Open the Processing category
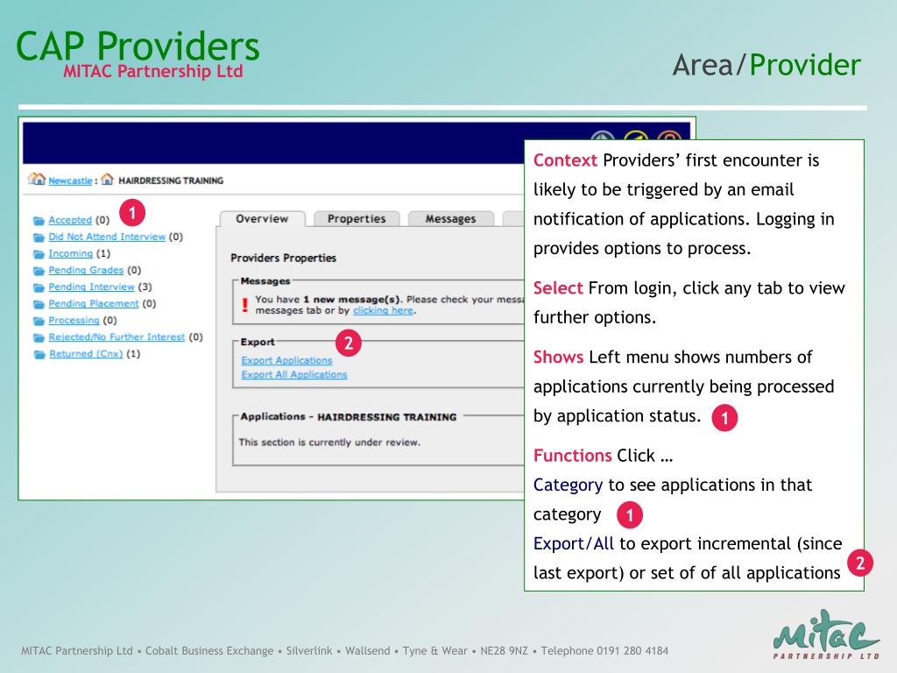This screenshot has width=897, height=673. click(74, 320)
